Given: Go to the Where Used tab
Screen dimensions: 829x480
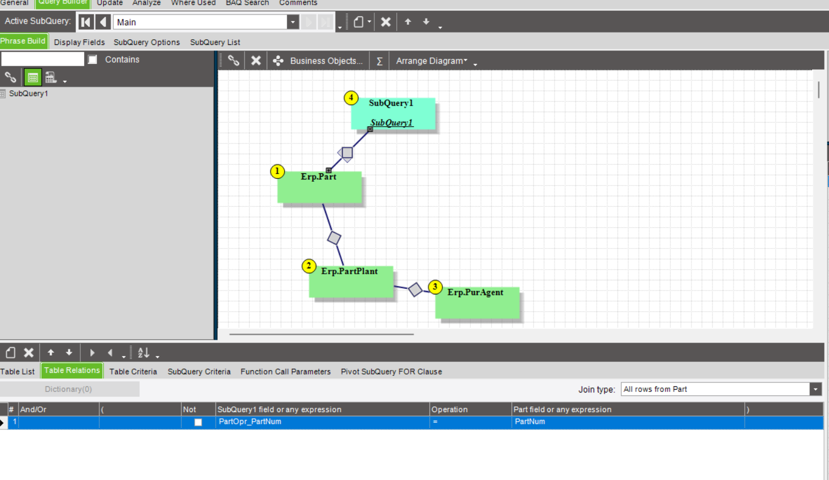Looking at the screenshot, I should pos(193,3).
